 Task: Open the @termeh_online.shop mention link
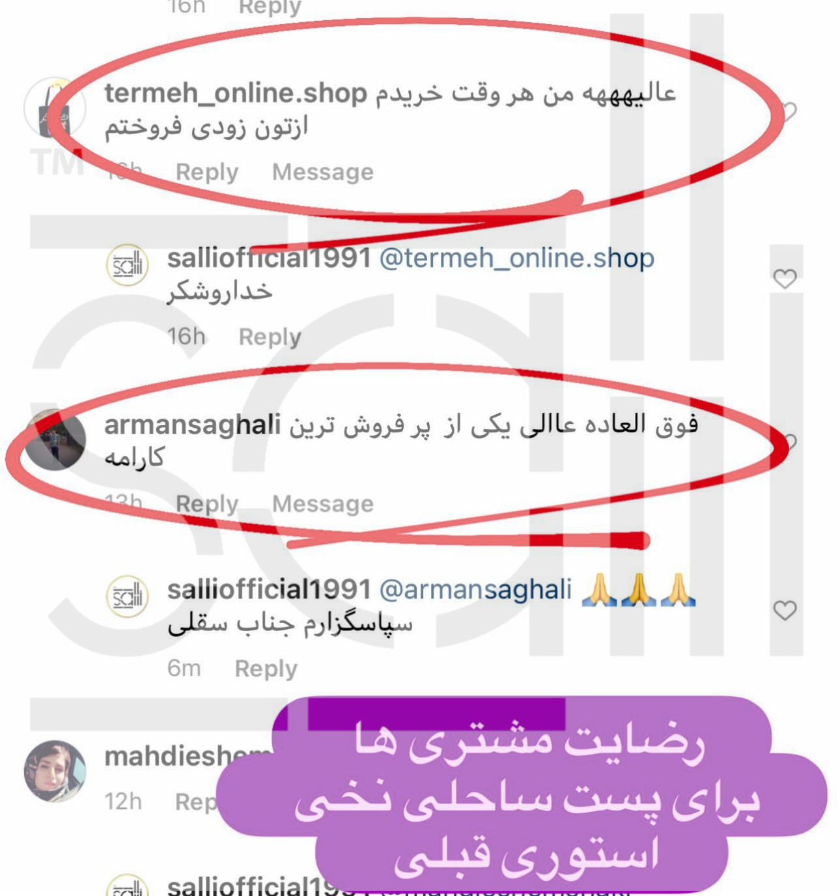(516, 258)
